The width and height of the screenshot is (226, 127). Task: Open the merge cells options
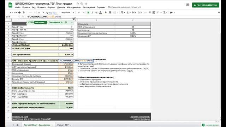(115, 13)
